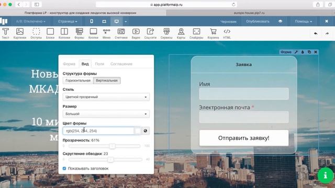Image resolution: width=335 pixels, height=188 pixels.
Task: Switch to desktop preview mode
Action: (x=116, y=21)
